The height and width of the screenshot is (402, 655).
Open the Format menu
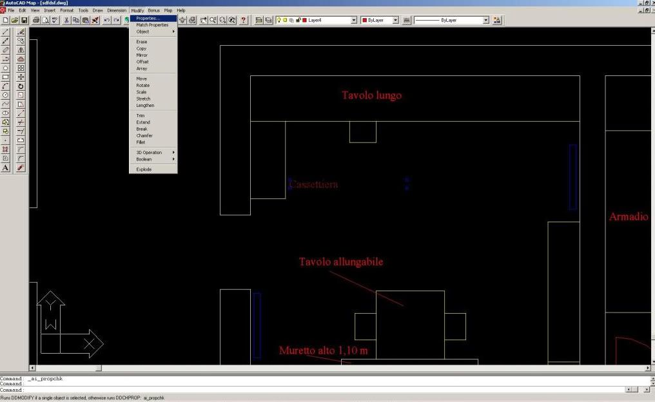(x=66, y=10)
